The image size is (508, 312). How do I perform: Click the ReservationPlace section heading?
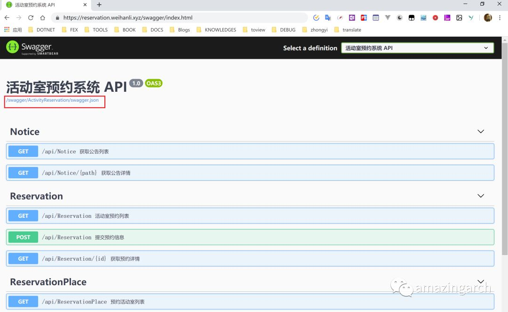[48, 282]
